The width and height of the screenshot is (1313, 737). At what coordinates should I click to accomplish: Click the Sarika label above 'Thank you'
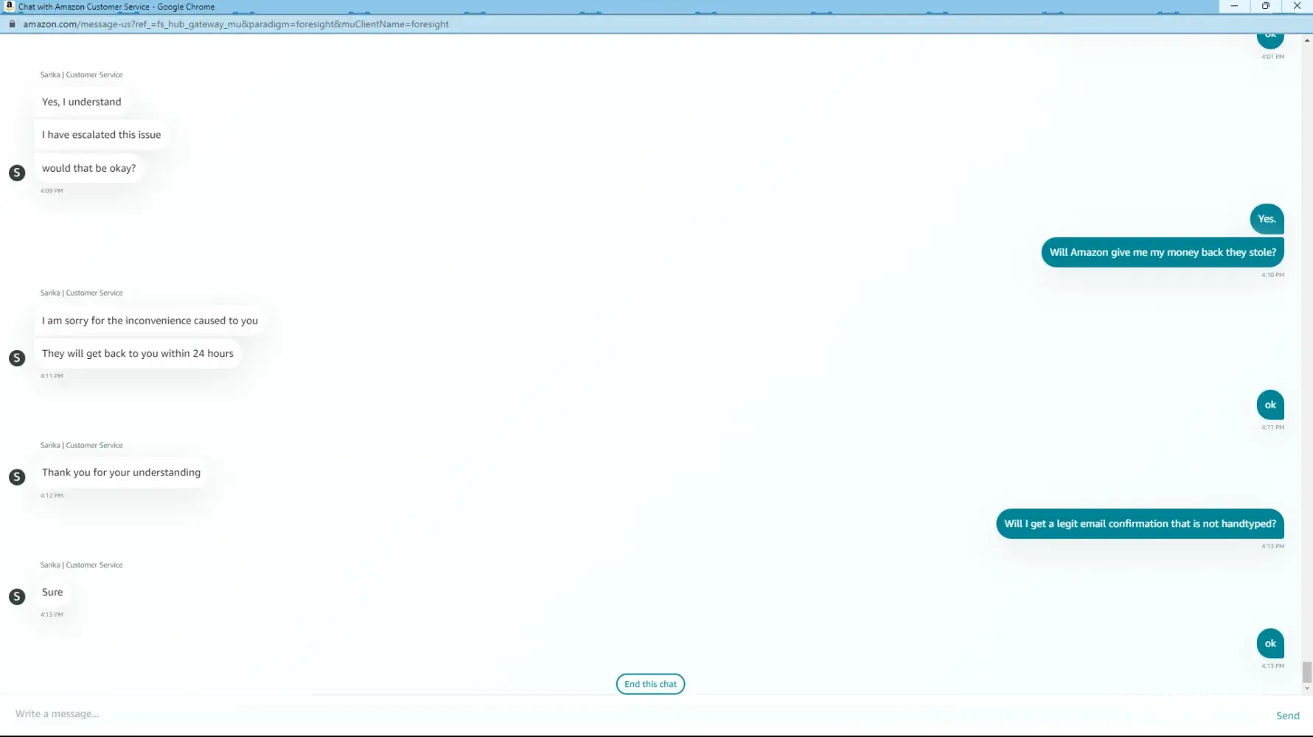pos(81,445)
